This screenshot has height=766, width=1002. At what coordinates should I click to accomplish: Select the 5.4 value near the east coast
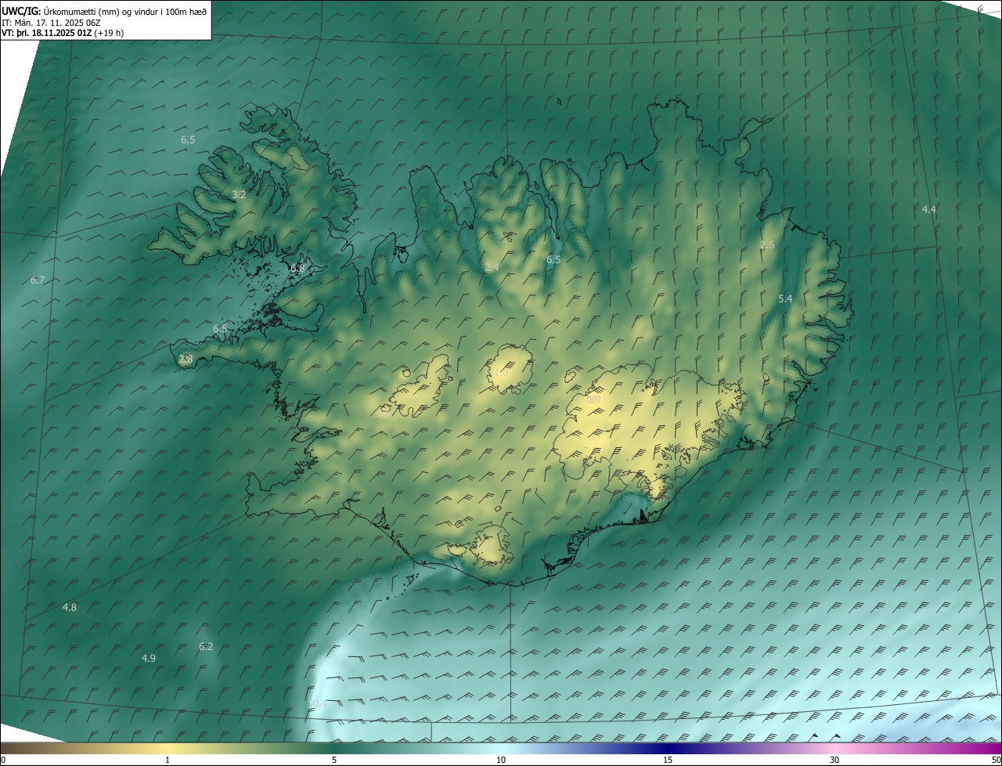pos(785,299)
